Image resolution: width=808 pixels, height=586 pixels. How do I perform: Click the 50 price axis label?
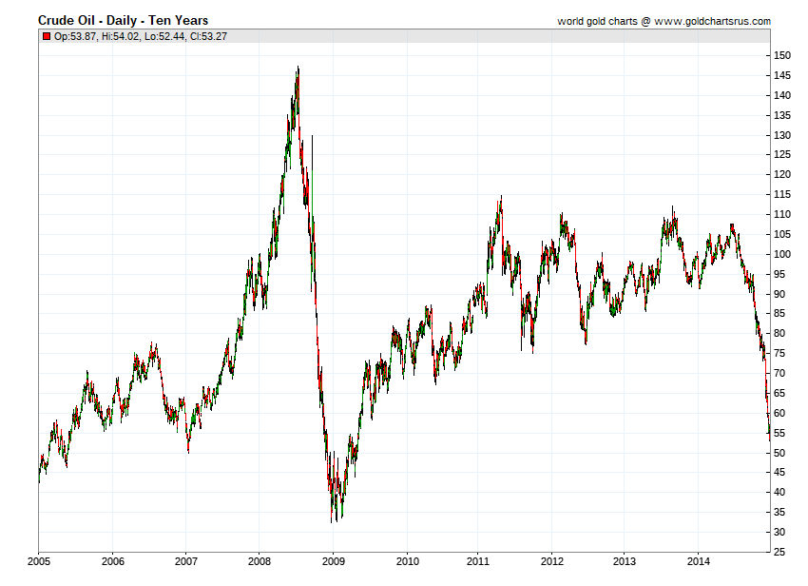[779, 453]
